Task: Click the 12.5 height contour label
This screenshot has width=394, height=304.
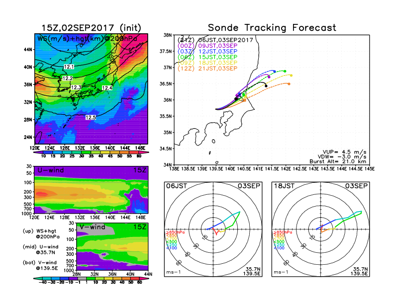Action: point(91,117)
